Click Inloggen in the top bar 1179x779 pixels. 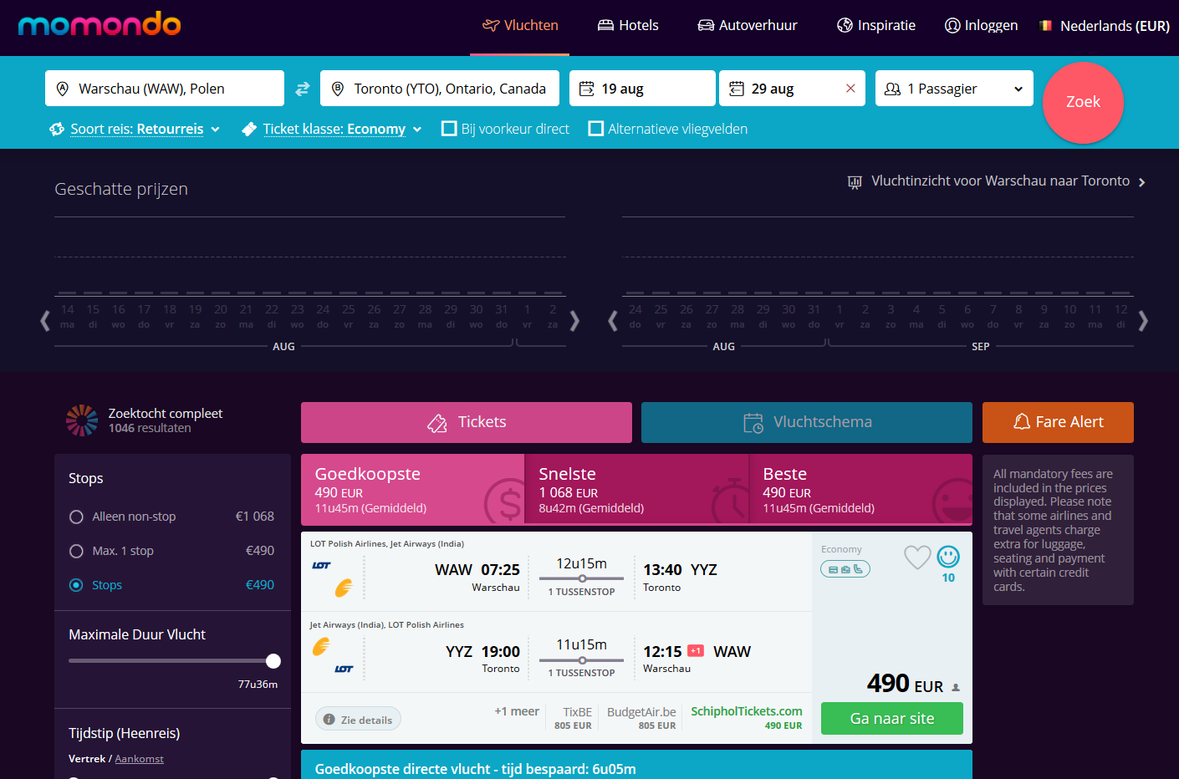[981, 26]
